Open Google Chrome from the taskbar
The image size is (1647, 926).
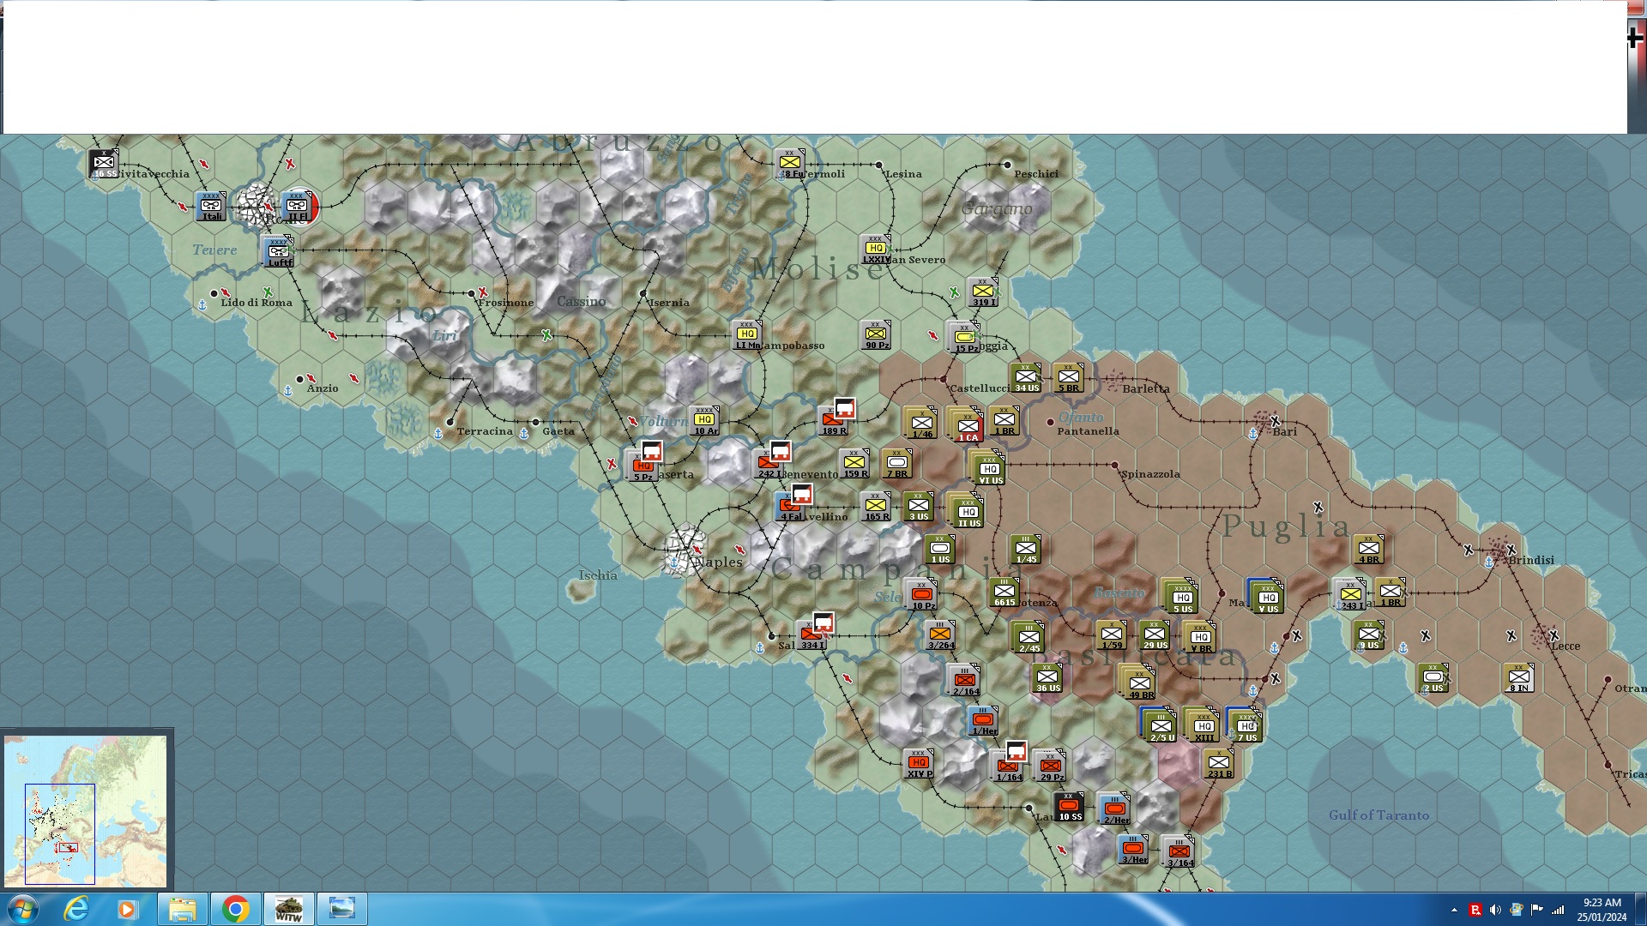pos(235,909)
